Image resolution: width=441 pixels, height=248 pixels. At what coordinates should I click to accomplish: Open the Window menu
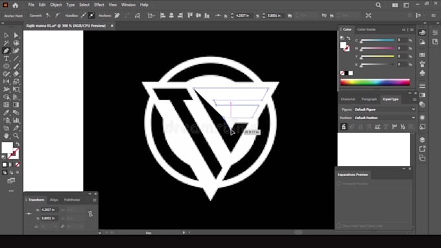point(128,5)
